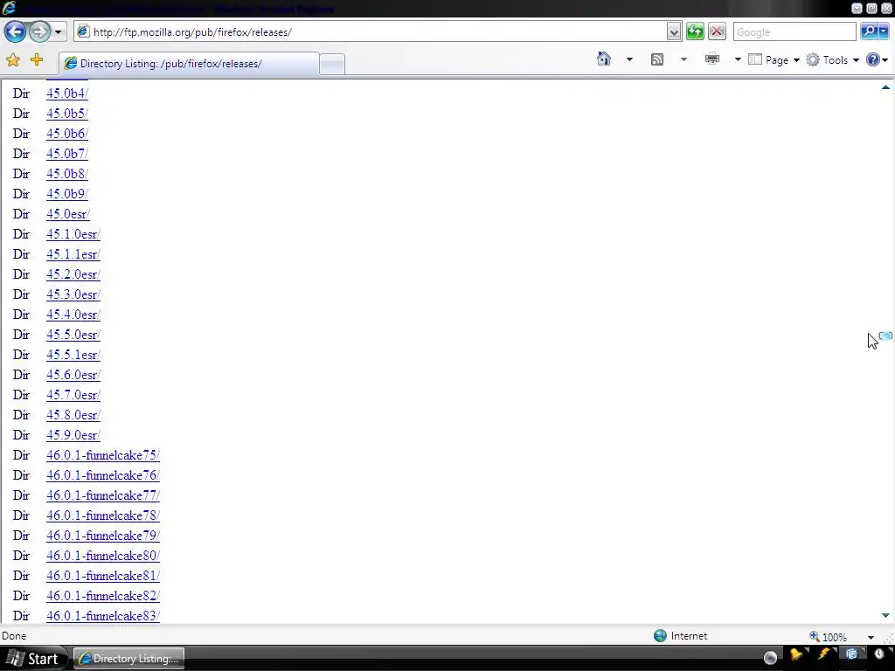The height and width of the screenshot is (671, 895).
Task: Open the 45.1.1esr/ directory link
Action: [73, 254]
